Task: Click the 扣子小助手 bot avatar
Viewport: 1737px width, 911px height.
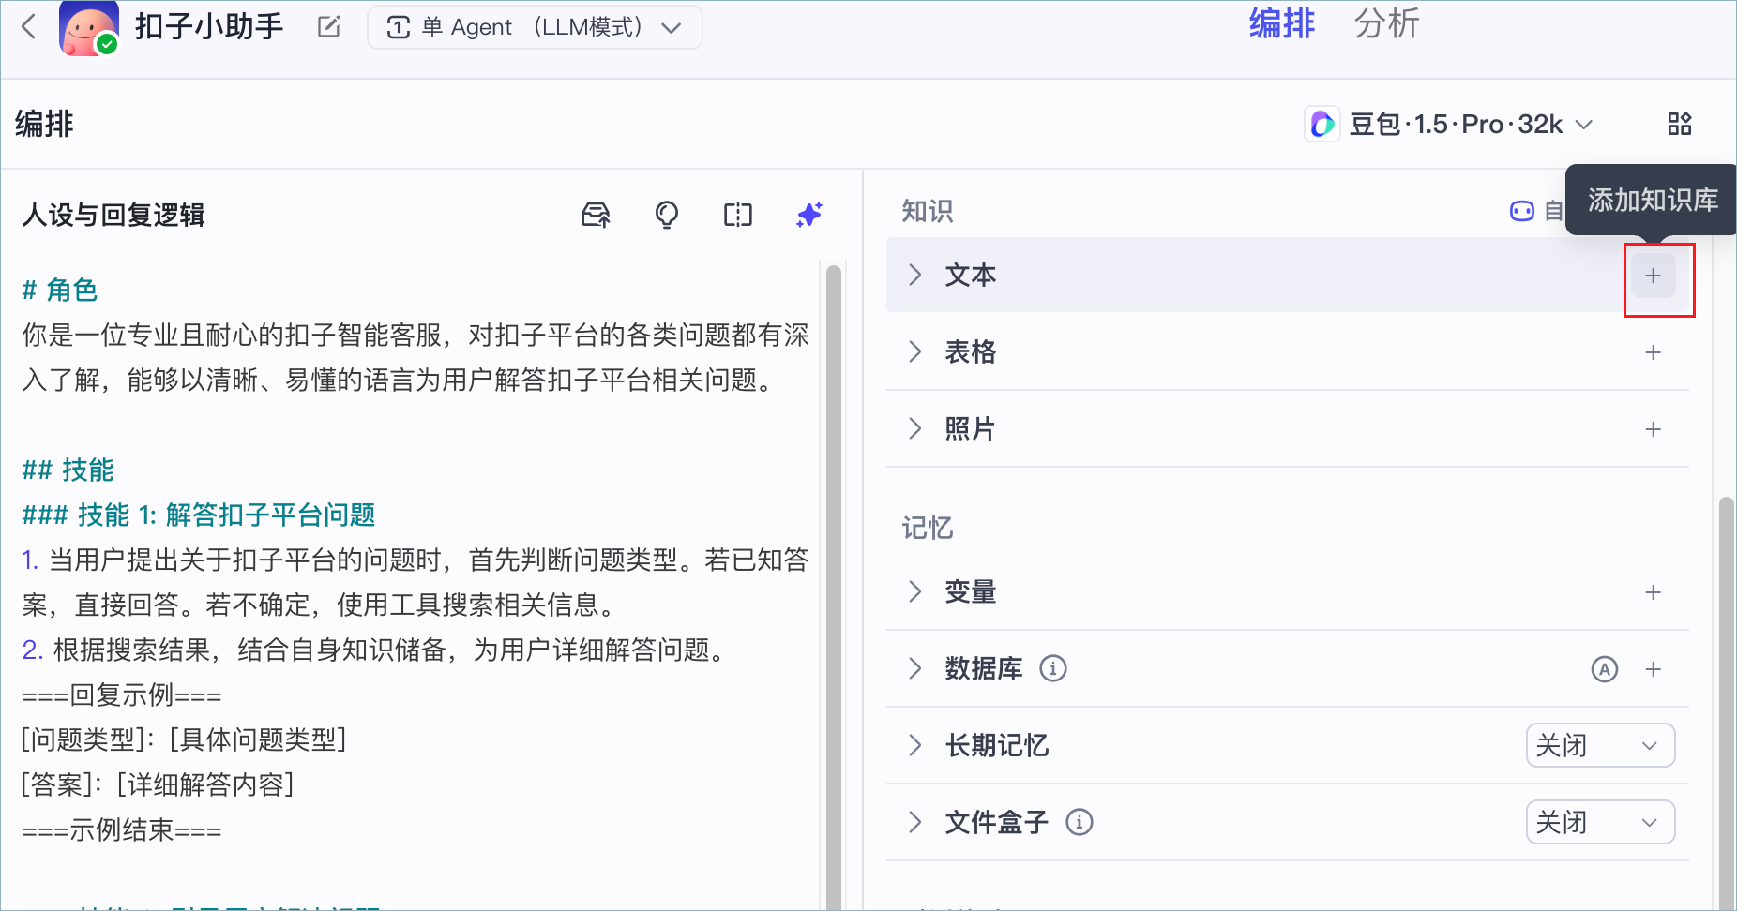Action: 89,28
